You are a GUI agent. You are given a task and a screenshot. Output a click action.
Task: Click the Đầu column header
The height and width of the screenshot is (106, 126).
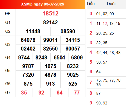pos(91,4)
